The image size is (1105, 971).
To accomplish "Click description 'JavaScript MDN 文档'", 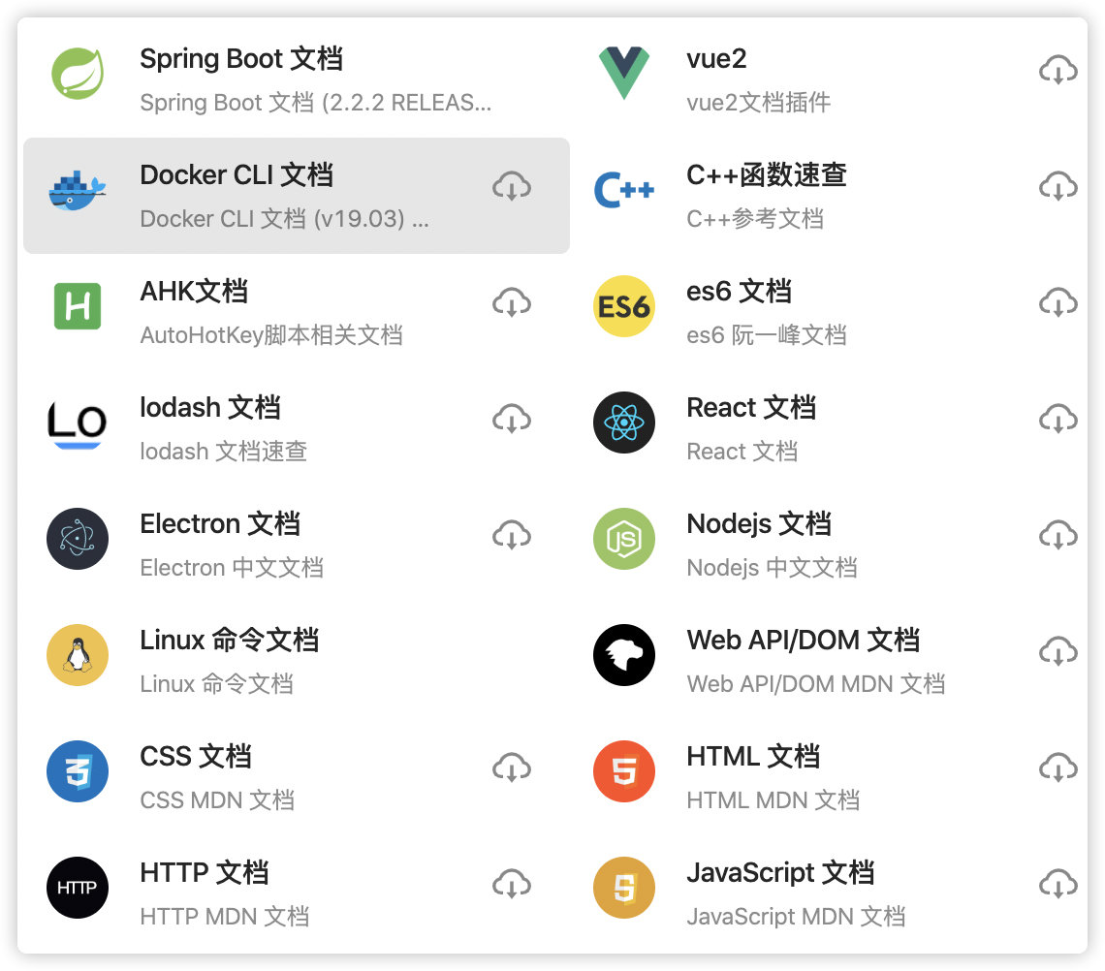I will click(796, 916).
